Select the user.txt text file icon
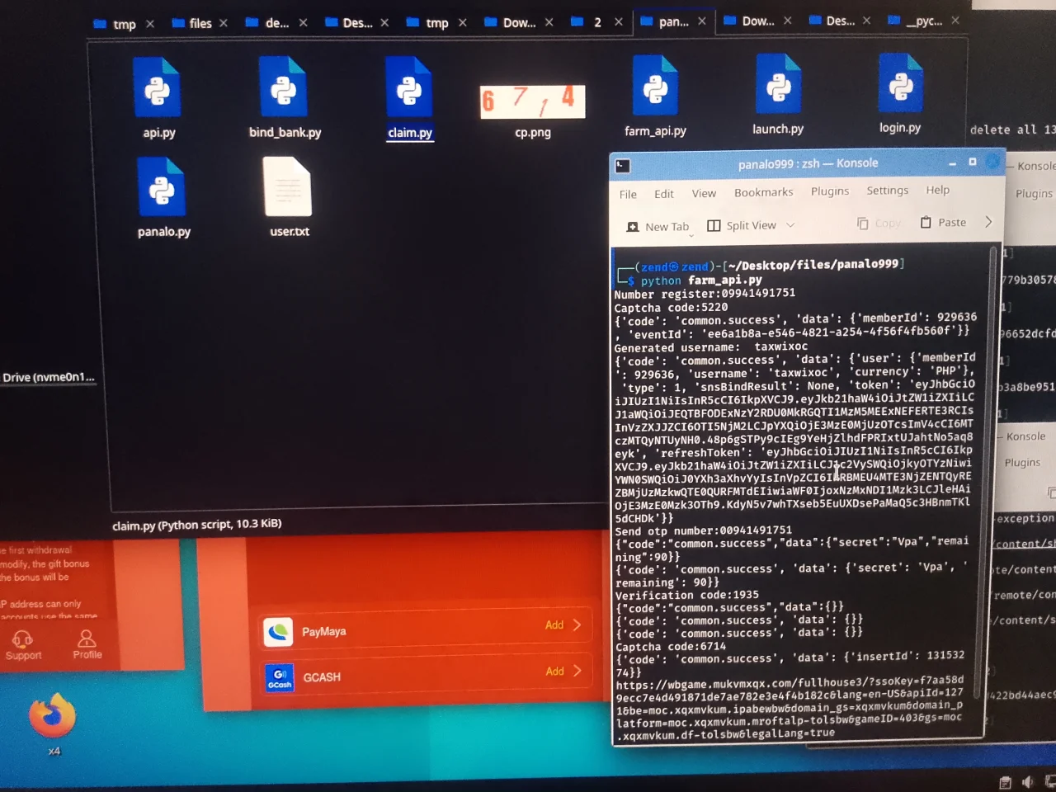 tap(287, 186)
